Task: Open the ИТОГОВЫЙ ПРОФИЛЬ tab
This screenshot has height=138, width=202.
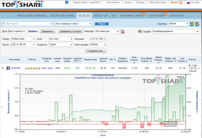Action: tap(32, 15)
